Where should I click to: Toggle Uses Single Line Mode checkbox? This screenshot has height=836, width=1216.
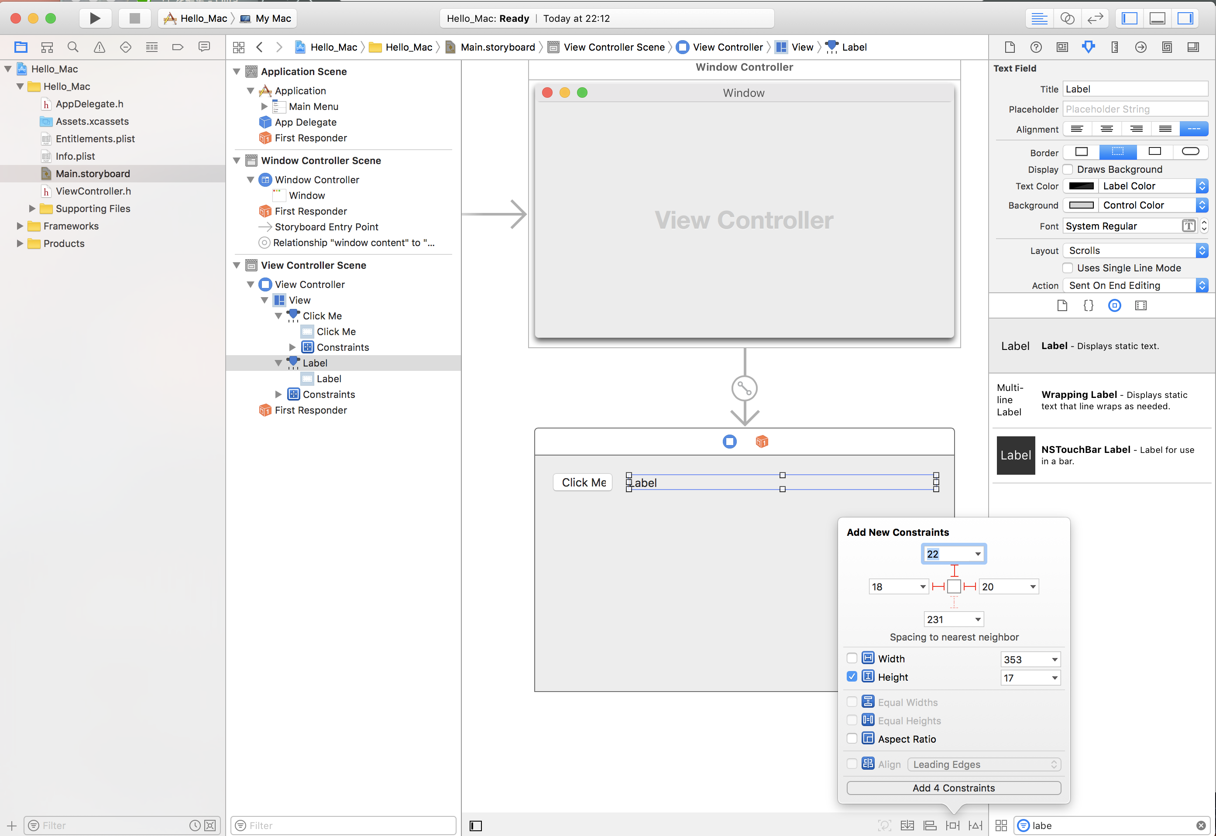[1067, 267]
